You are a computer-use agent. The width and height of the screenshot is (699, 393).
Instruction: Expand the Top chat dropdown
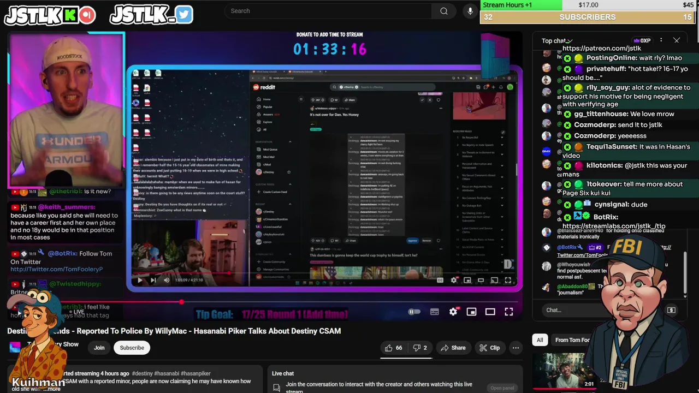pos(557,40)
